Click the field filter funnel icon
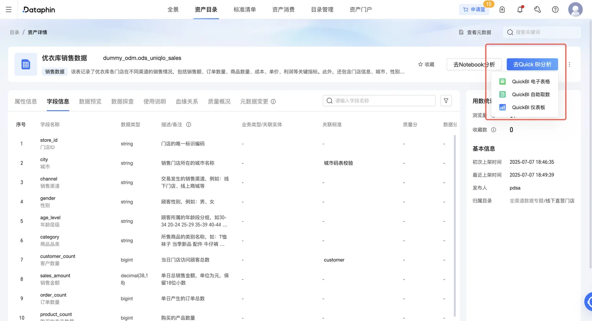This screenshot has width=592, height=321. pos(446,101)
